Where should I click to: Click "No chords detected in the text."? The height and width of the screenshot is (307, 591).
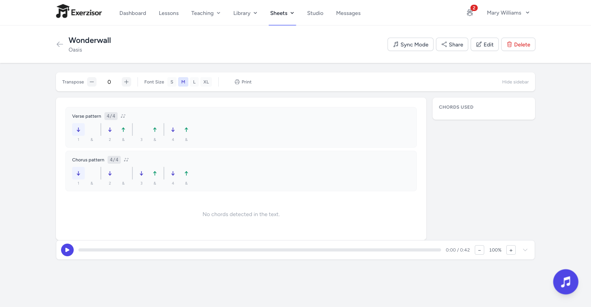point(241,215)
